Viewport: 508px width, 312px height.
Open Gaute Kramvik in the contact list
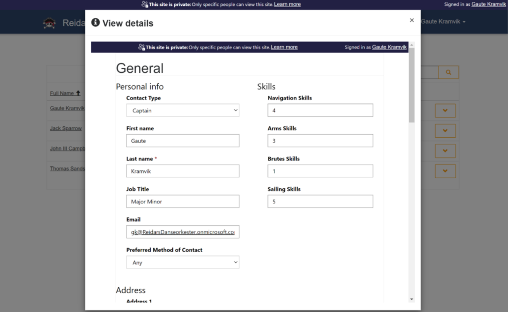(67, 108)
